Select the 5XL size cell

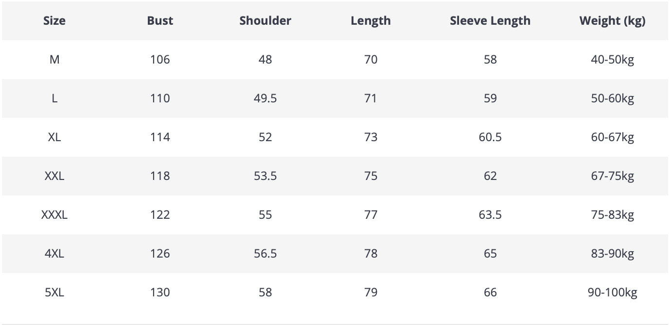pos(54,292)
